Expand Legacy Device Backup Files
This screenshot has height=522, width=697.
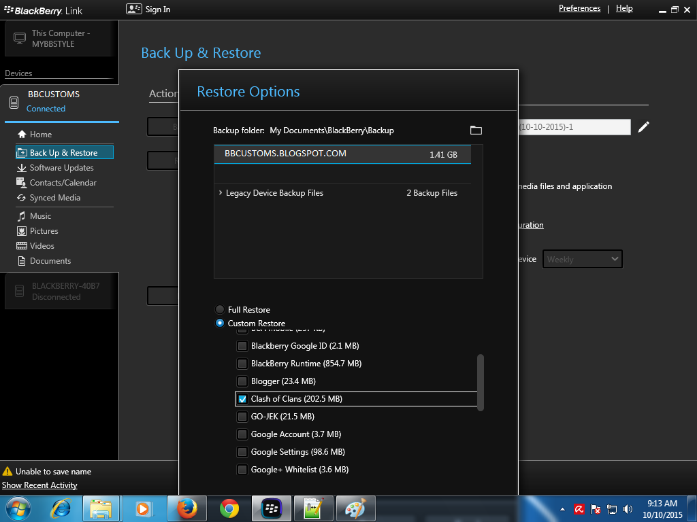point(221,192)
